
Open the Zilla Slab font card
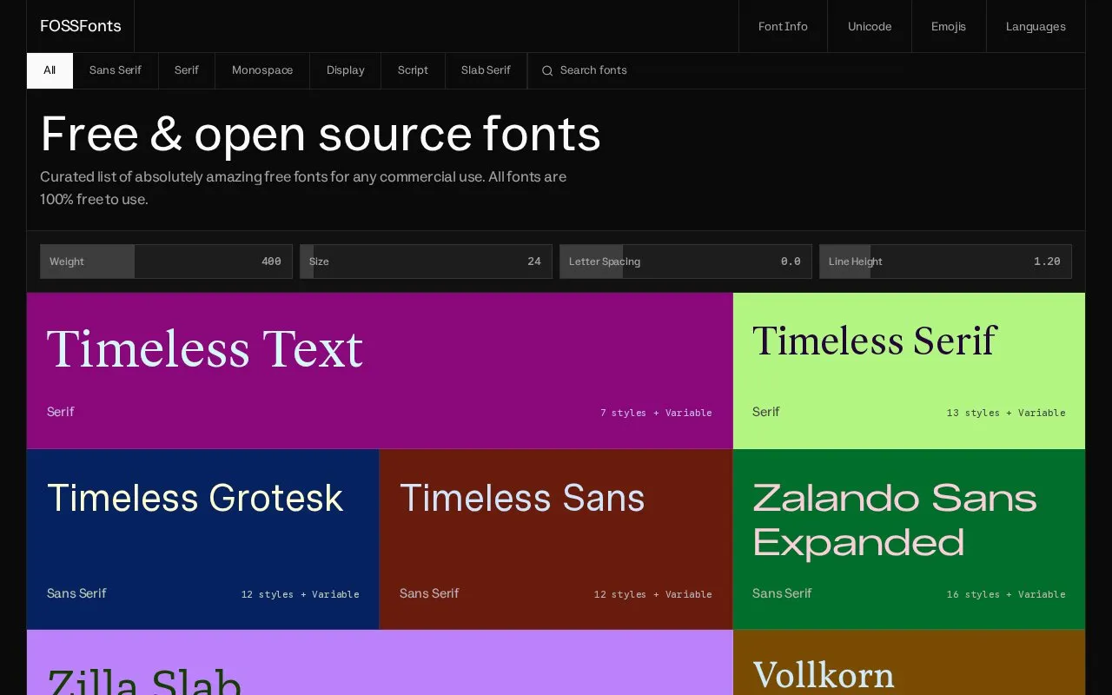380,663
